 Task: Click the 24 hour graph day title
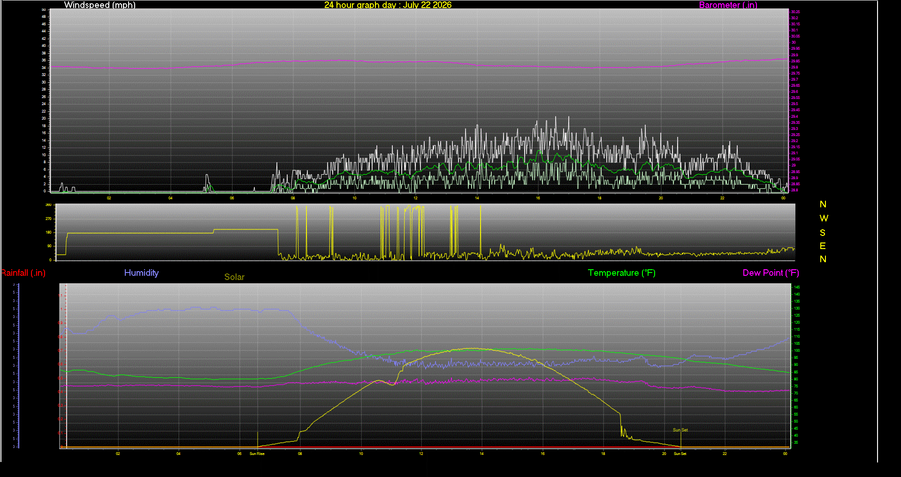point(388,5)
